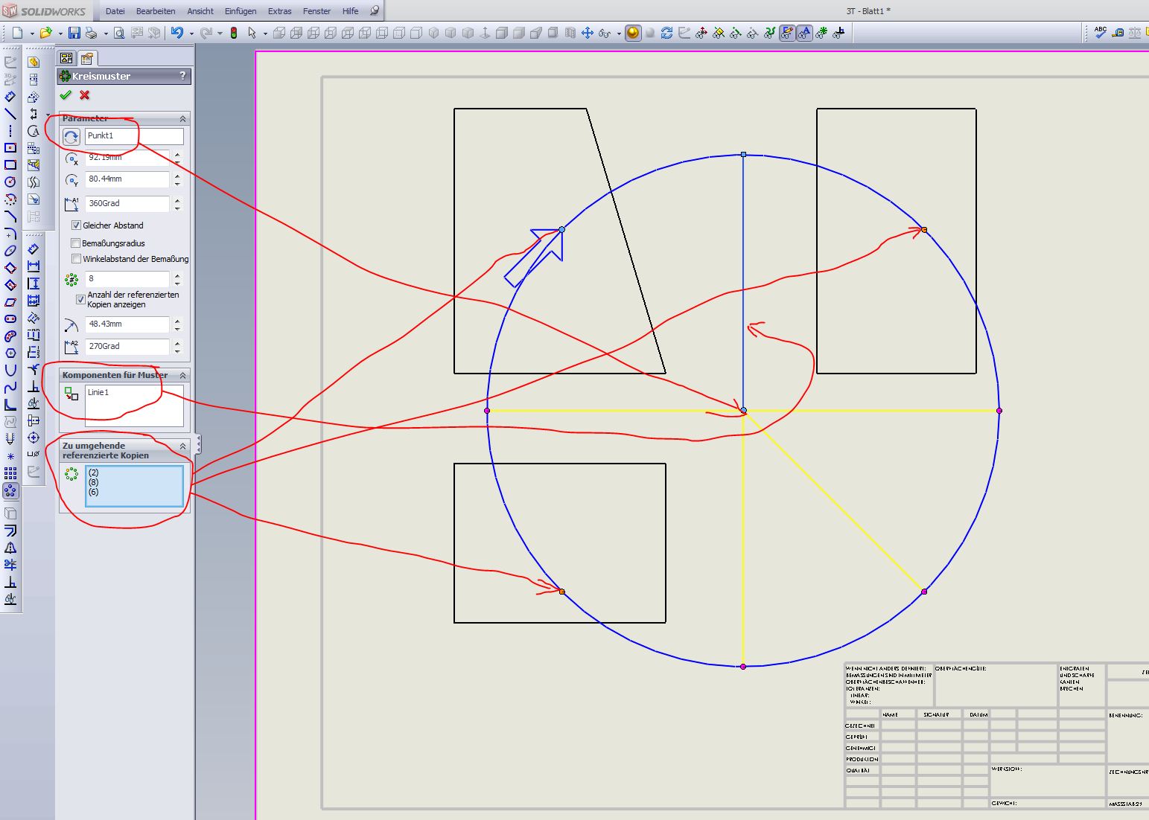This screenshot has width=1149, height=820.
Task: Open the Extras menu
Action: click(x=280, y=11)
